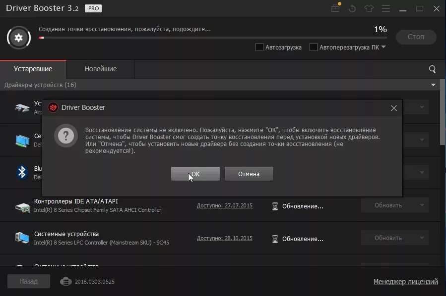Screen dimensions: 446x296
Task: Close the Driver Booster dialog
Action: tap(394, 108)
